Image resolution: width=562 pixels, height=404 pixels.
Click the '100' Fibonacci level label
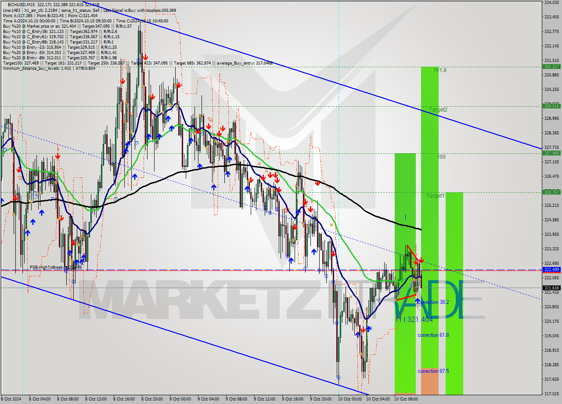pyautogui.click(x=441, y=156)
